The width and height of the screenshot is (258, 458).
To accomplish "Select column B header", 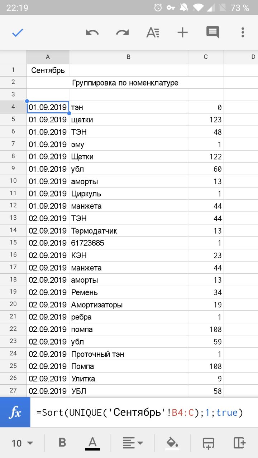I will coord(128,57).
